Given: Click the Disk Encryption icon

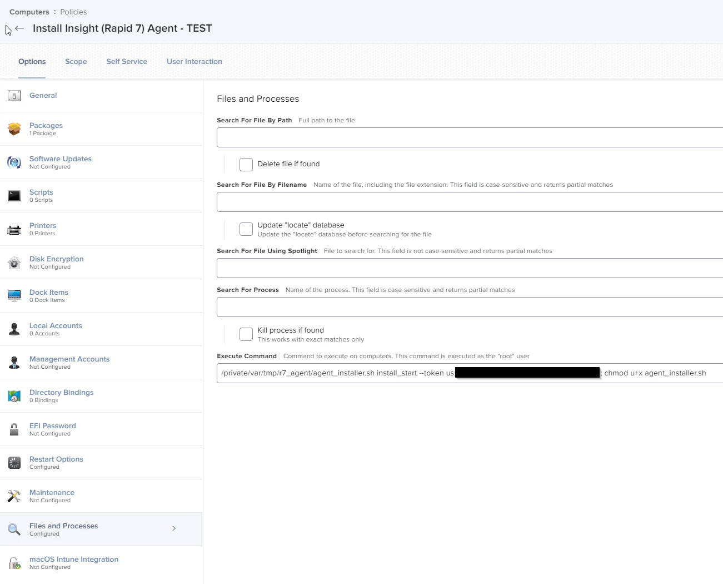Looking at the screenshot, I should coord(14,263).
